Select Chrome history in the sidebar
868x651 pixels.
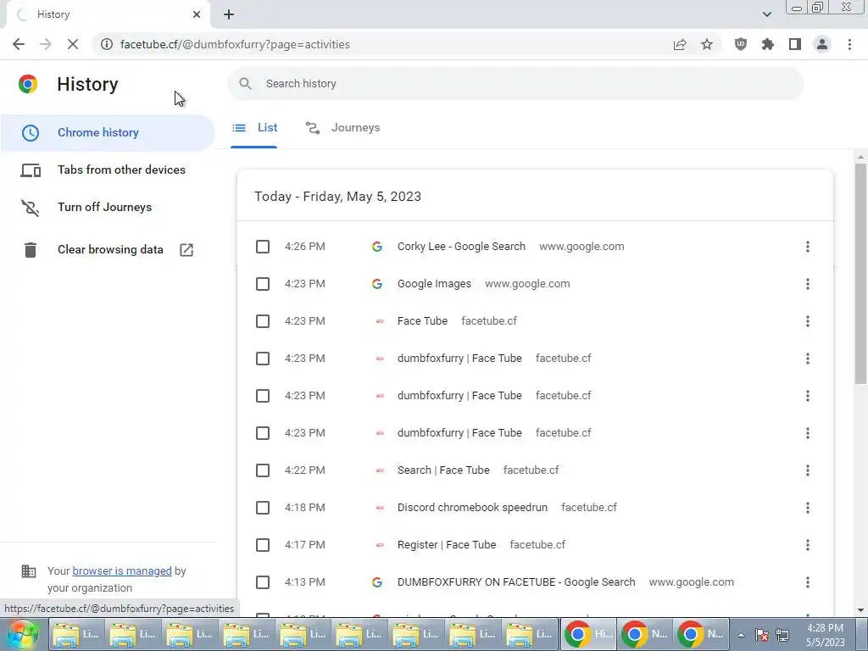pos(108,133)
